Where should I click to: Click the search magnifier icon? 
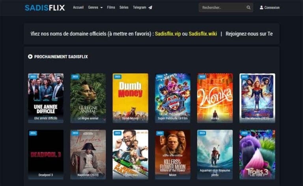(x=248, y=7)
